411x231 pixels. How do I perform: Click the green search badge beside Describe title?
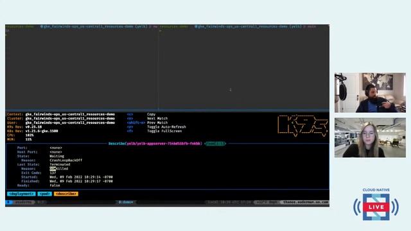(x=215, y=144)
